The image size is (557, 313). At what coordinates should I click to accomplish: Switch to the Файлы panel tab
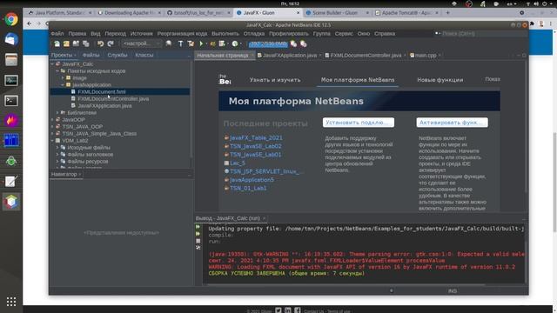(x=91, y=55)
